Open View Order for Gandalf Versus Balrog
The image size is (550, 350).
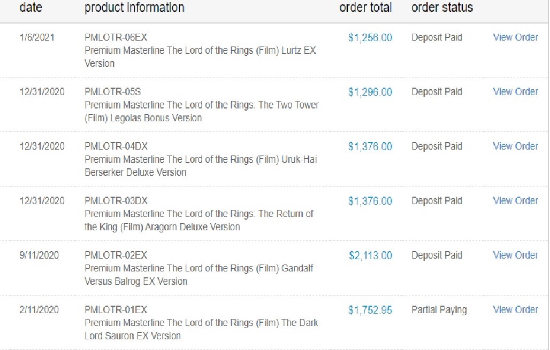click(x=515, y=255)
